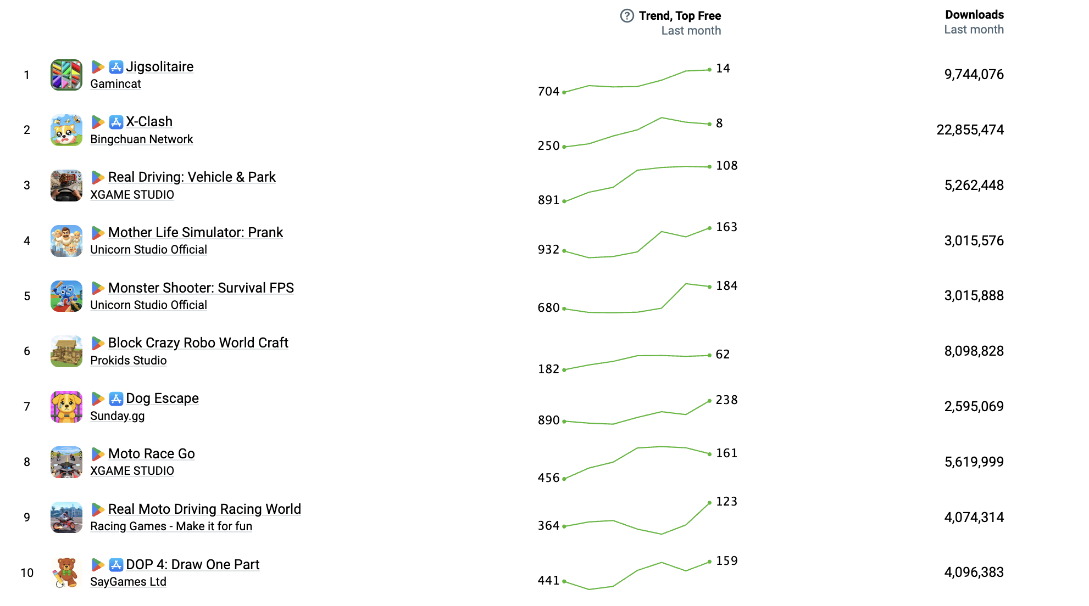Click the Google Play icon beside Jigsolitaire
The width and height of the screenshot is (1089, 606).
(98, 67)
